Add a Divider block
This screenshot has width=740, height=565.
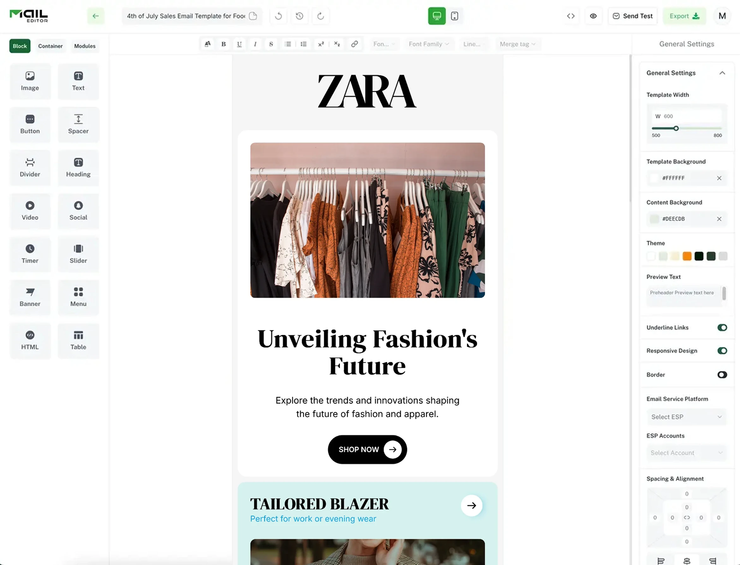tap(30, 167)
